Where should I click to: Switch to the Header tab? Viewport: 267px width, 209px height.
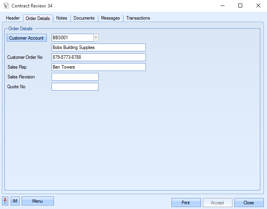(13, 18)
